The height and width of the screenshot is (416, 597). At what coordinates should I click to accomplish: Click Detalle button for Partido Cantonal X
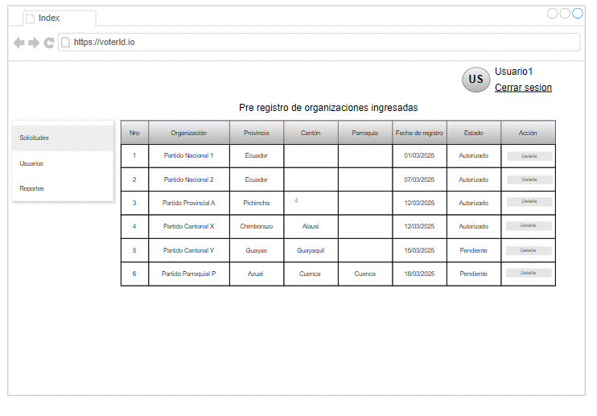click(x=529, y=225)
